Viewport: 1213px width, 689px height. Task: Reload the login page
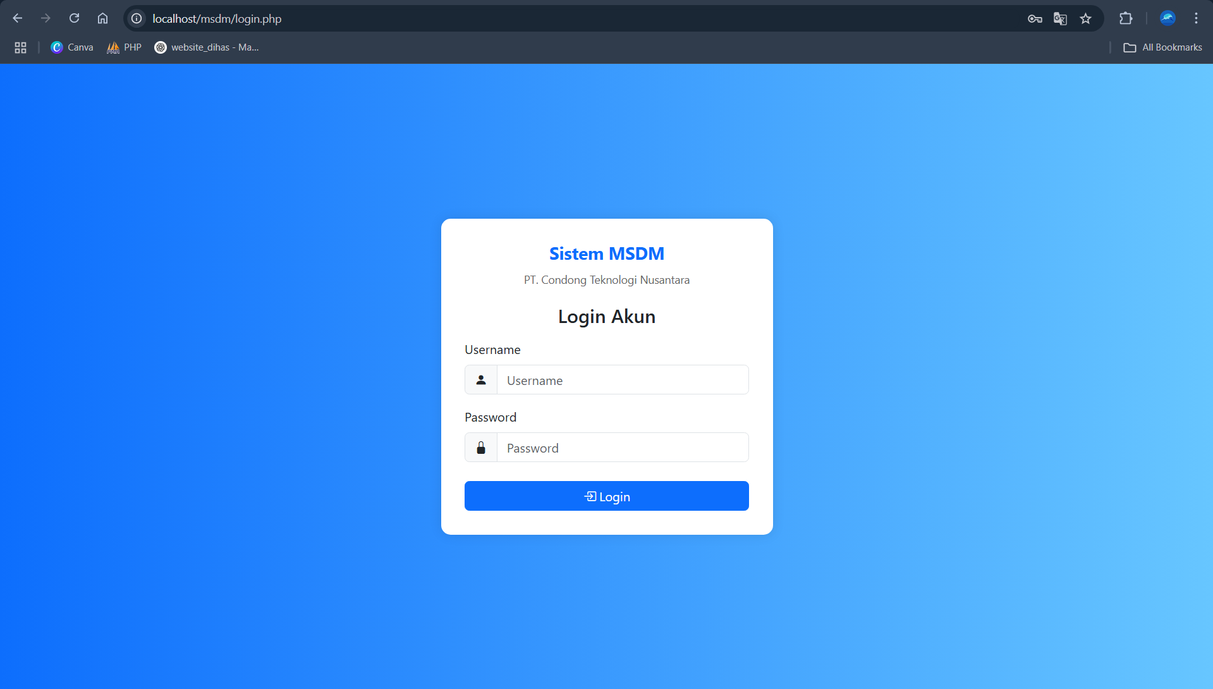pos(74,18)
